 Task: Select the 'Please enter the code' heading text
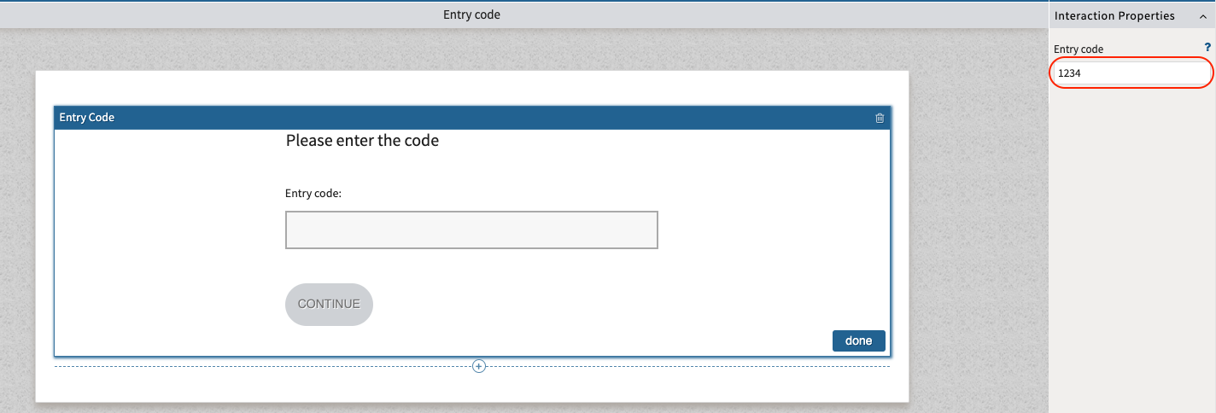coord(362,141)
